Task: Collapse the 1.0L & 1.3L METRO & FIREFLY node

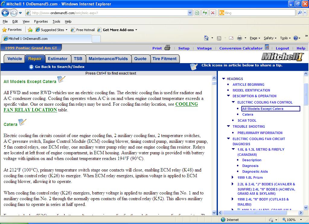Action: pyautogui.click(x=233, y=149)
